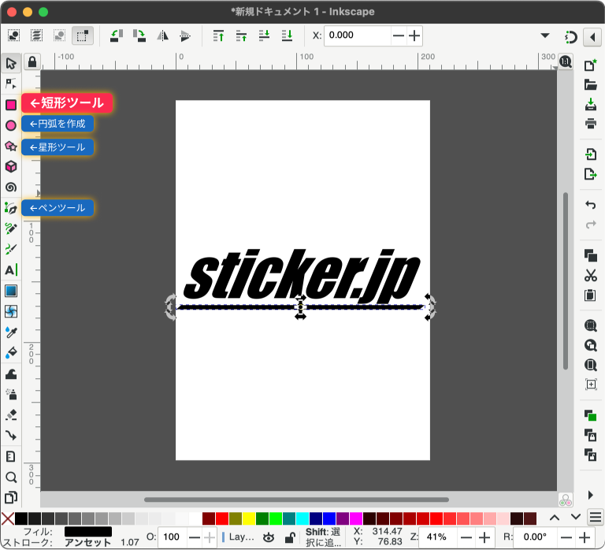
Task: Select the Ellipse and arc tool
Action: [x=11, y=125]
